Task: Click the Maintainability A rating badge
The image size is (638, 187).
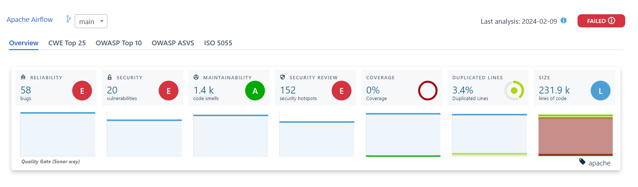Action: [255, 91]
